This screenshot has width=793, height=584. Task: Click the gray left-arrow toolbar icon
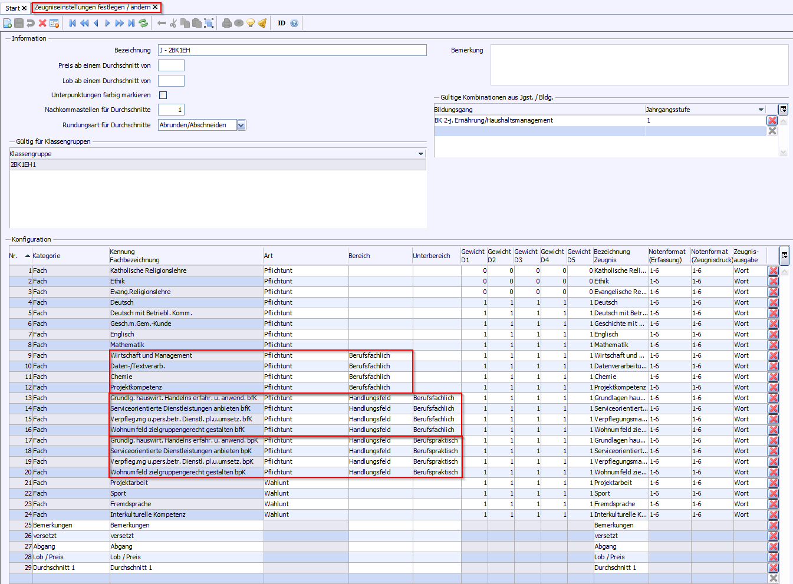click(x=162, y=23)
